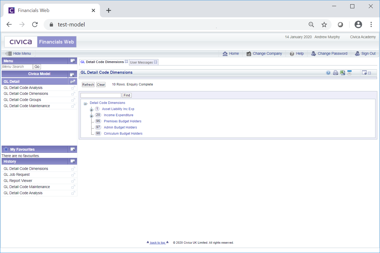
Task: Open GL Report Viewer from History
Action: pos(18,181)
